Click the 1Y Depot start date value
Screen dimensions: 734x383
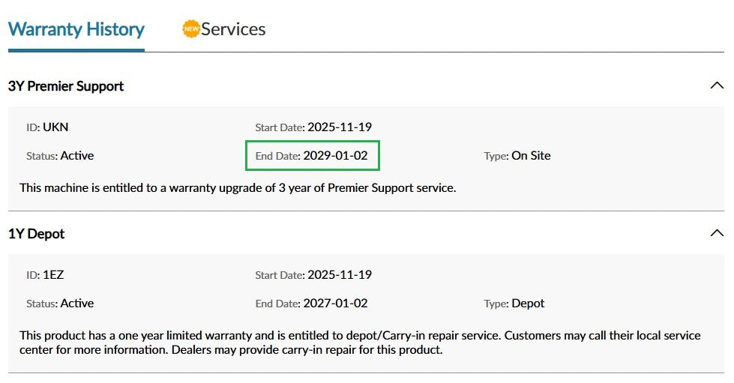(x=339, y=275)
